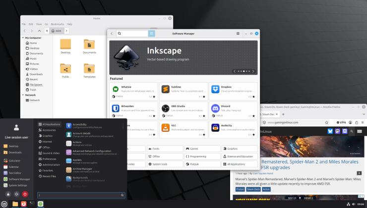Click Software Manager search field
Screen dimensions: 367x208
coord(132,33)
